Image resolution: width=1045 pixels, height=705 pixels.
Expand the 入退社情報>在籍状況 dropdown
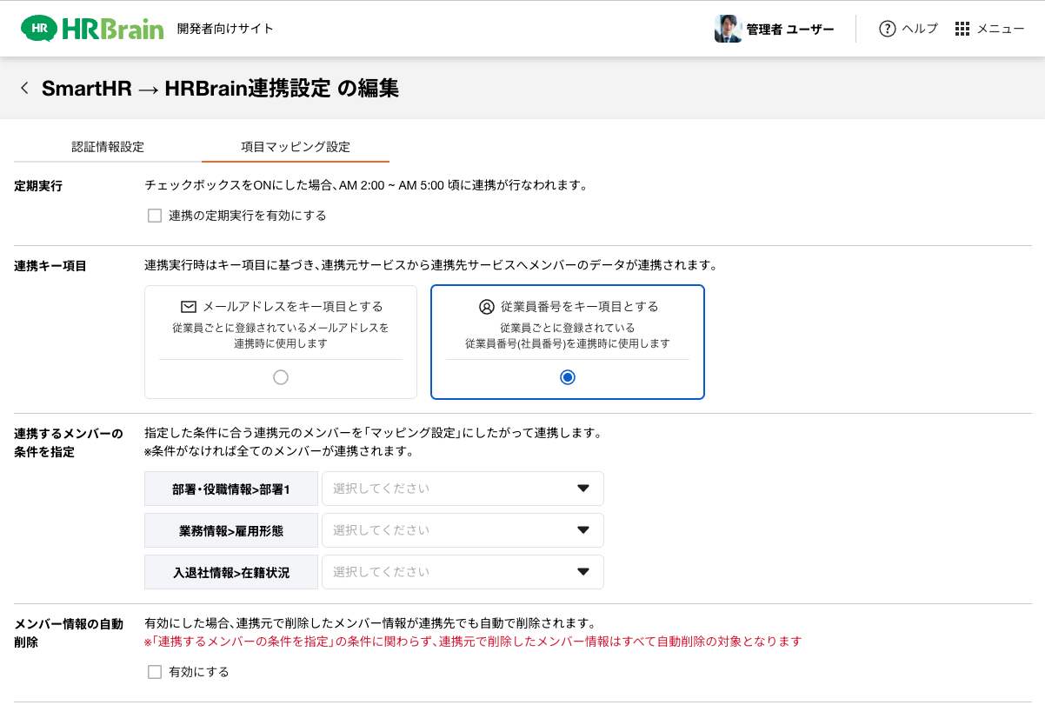coord(462,572)
